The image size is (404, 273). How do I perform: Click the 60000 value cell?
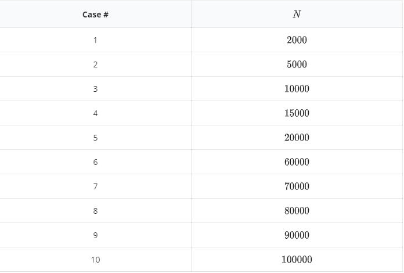pos(297,162)
